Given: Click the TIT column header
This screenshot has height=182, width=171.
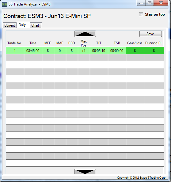Looking at the screenshot, I should [x=99, y=43].
